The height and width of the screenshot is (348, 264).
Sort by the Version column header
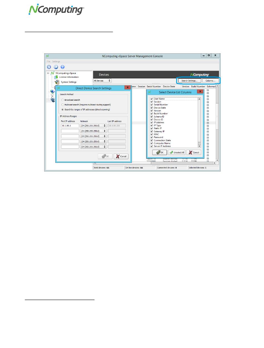pyautogui.click(x=185, y=86)
